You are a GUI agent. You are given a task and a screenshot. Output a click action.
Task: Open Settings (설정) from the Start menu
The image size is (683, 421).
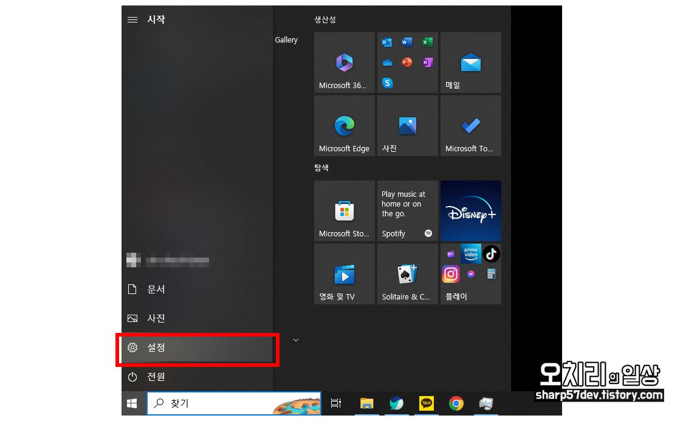point(197,347)
